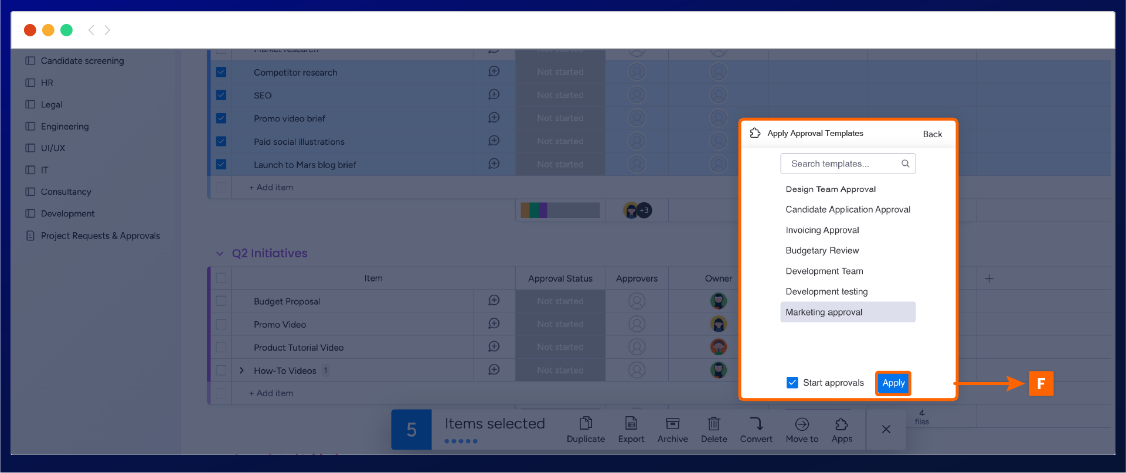Open Apps from the action bar
Screen dimensions: 1126x473
click(x=841, y=424)
